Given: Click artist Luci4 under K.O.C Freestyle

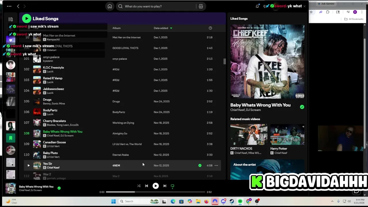Looking at the screenshot, I should [x=50, y=72].
